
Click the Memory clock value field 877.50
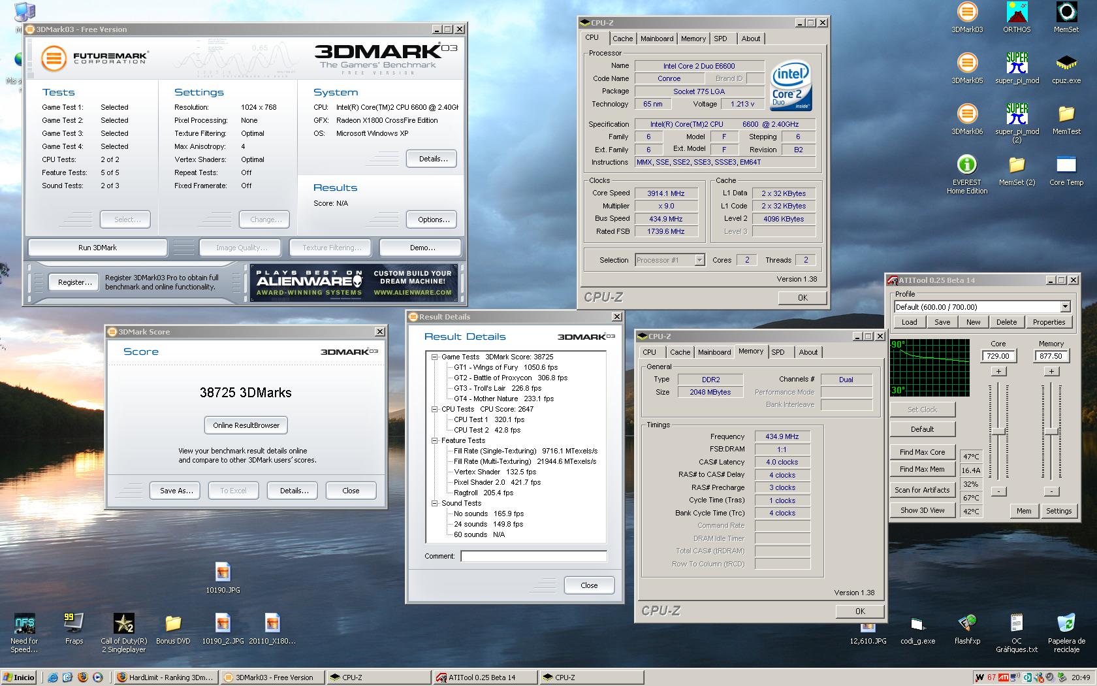click(x=1051, y=356)
